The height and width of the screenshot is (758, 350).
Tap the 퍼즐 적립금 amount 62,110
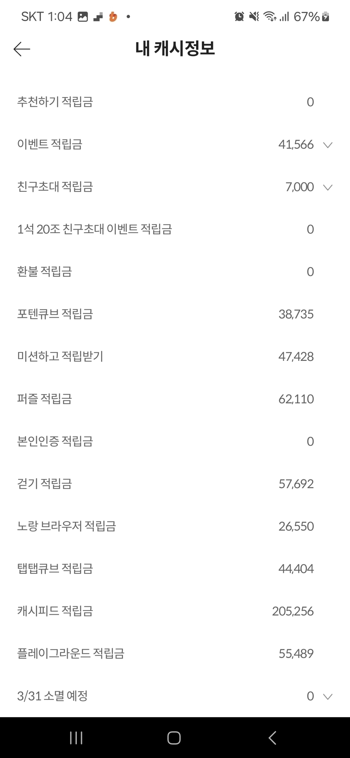point(296,399)
